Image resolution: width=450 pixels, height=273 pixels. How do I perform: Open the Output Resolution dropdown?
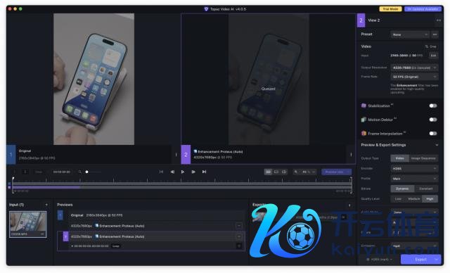coord(414,68)
